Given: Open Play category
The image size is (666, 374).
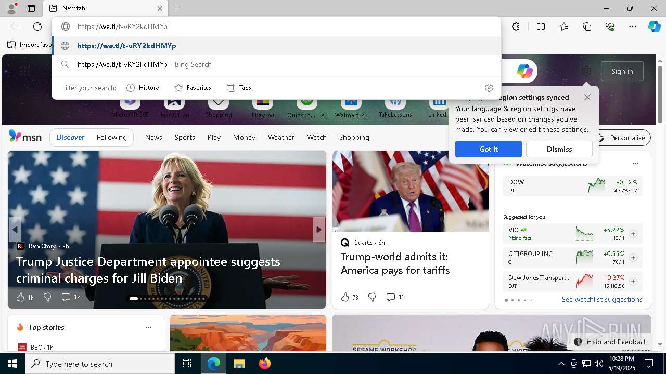Looking at the screenshot, I should (x=214, y=137).
